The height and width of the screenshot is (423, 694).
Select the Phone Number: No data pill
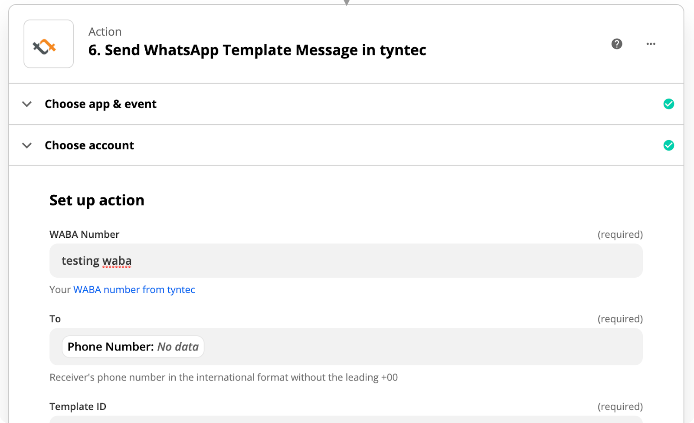click(133, 347)
